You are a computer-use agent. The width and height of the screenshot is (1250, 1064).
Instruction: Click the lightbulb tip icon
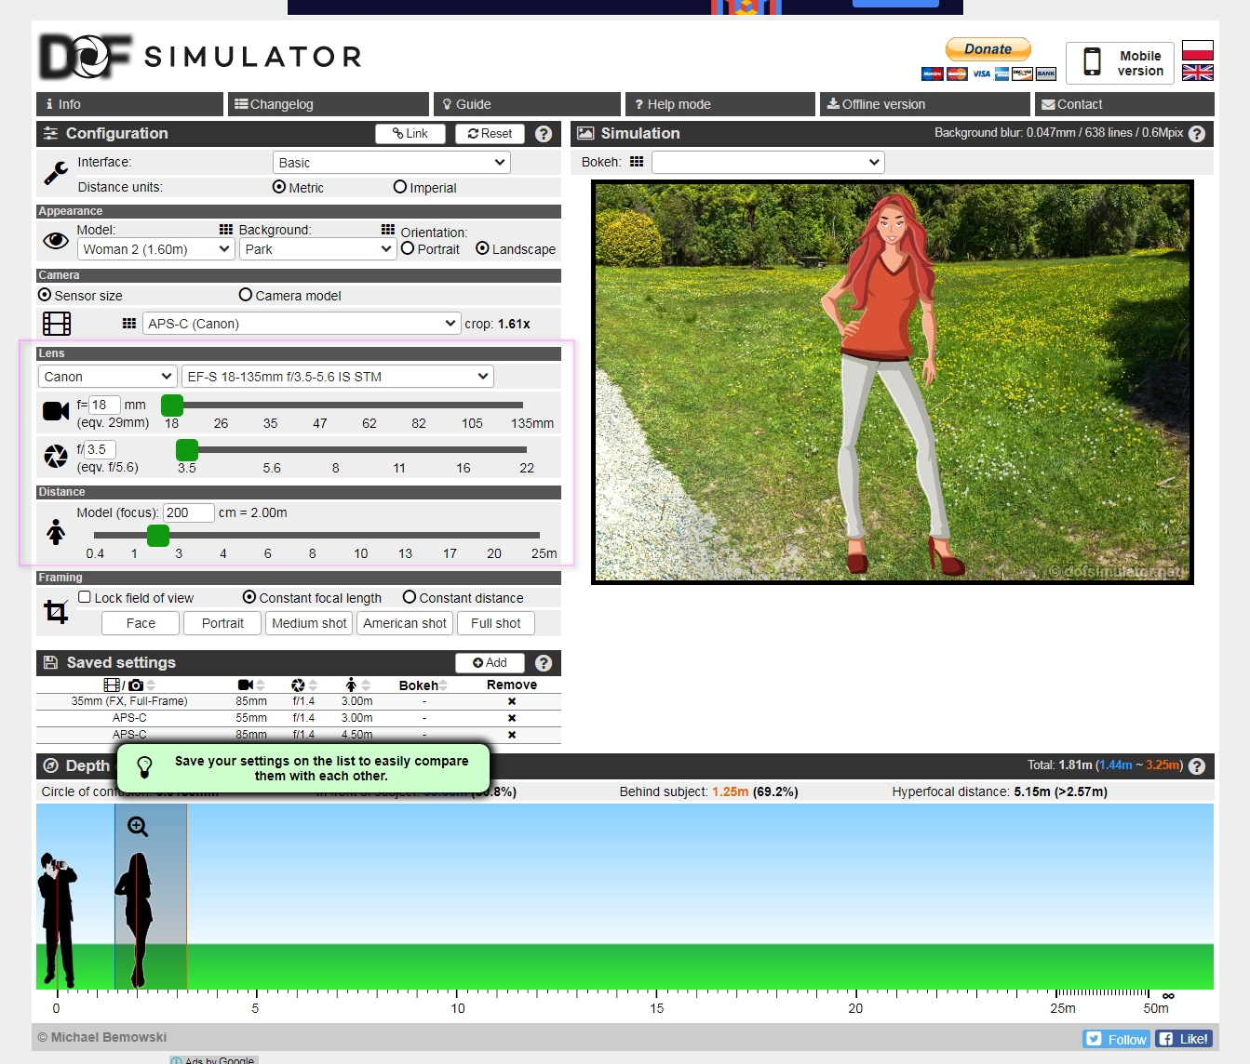(x=144, y=767)
